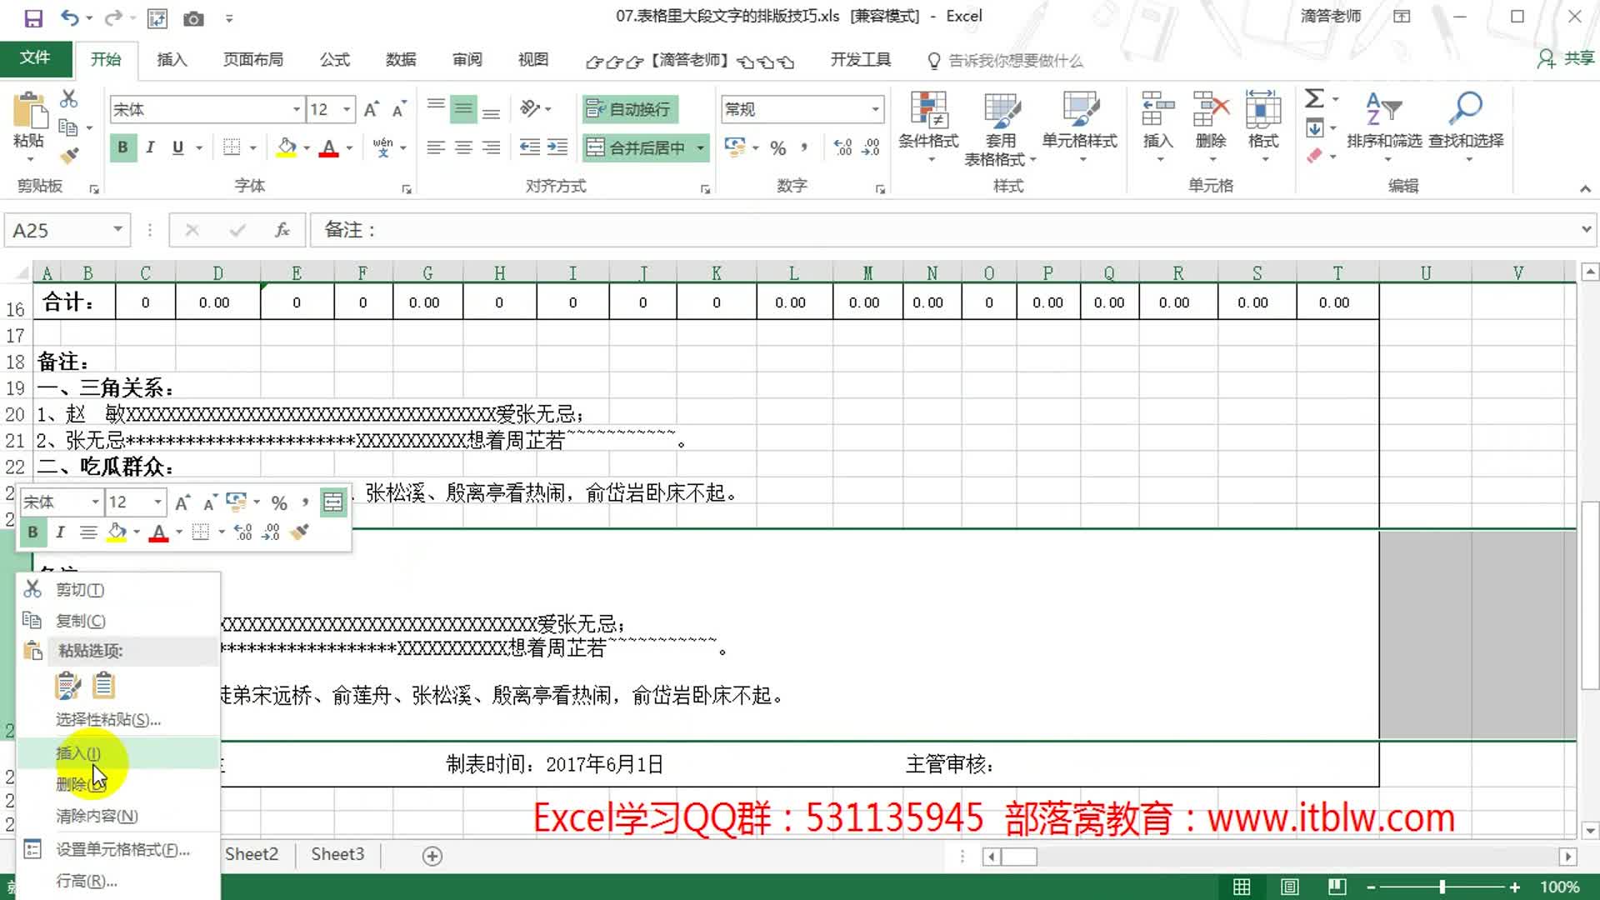Click the percent style icon in ribbon number group
The image size is (1600, 900).
pyautogui.click(x=778, y=147)
